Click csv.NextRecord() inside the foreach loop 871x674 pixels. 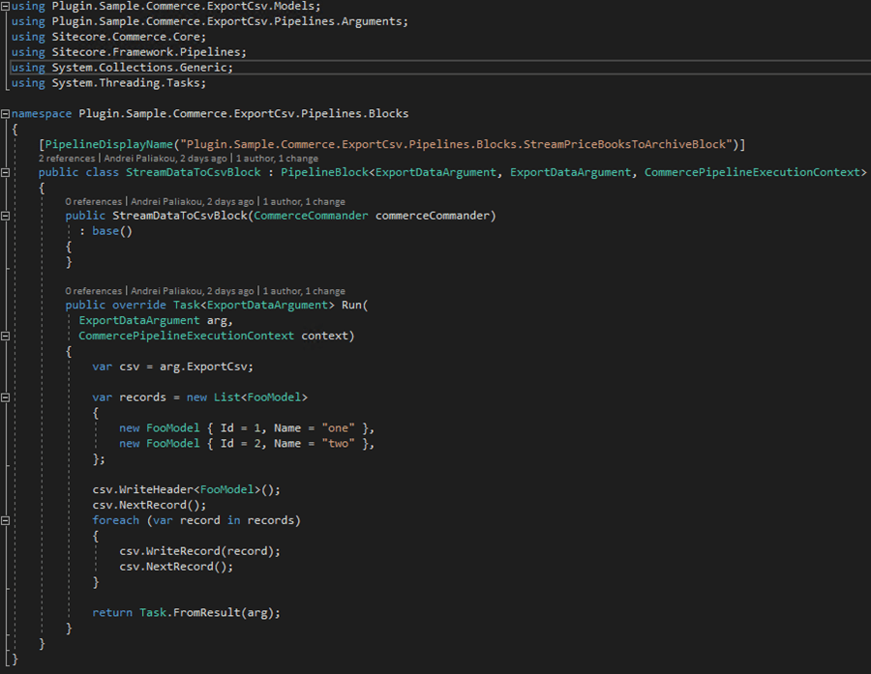pos(176,567)
